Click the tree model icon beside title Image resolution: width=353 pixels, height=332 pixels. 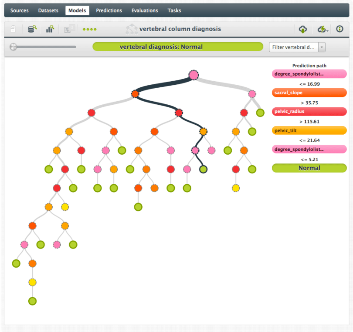131,29
